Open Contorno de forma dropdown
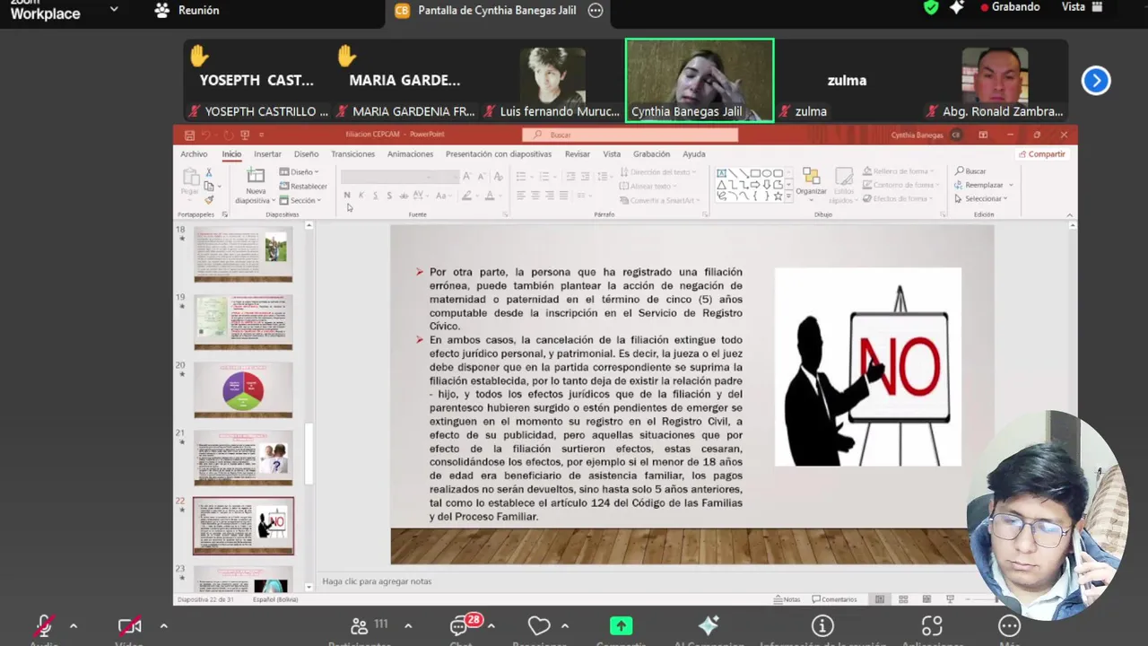Screen dimensions: 1148x646 click(x=900, y=185)
